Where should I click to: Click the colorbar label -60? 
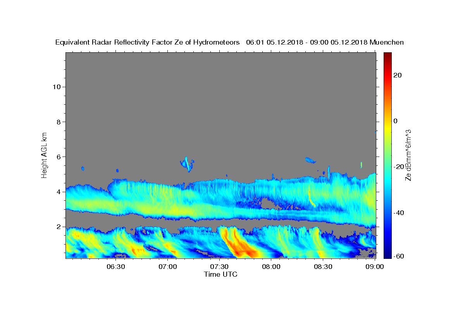point(399,256)
